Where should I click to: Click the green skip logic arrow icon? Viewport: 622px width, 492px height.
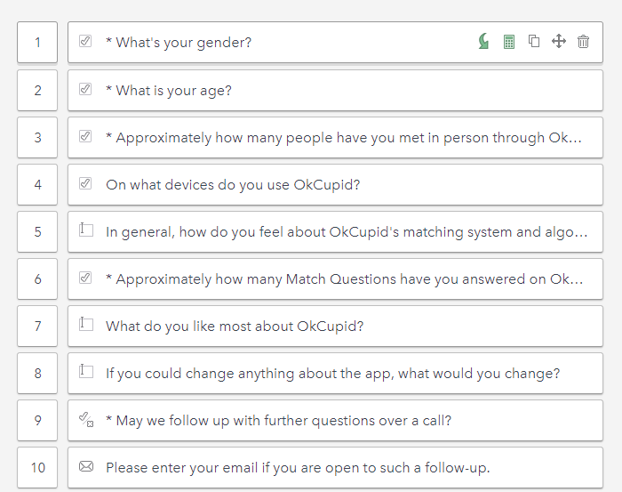click(x=483, y=41)
